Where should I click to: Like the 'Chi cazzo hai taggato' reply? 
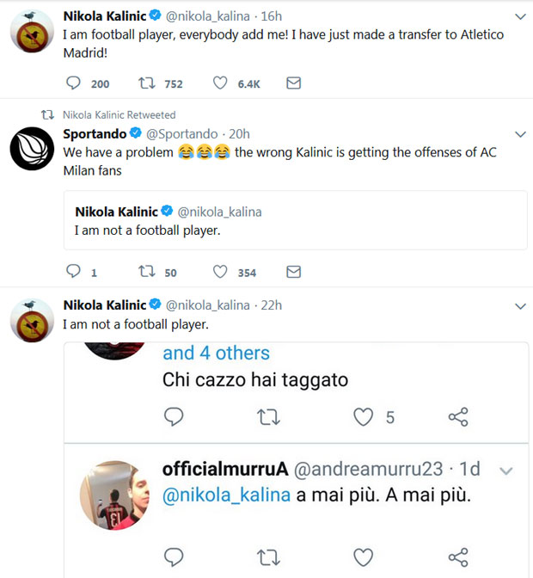click(x=365, y=417)
